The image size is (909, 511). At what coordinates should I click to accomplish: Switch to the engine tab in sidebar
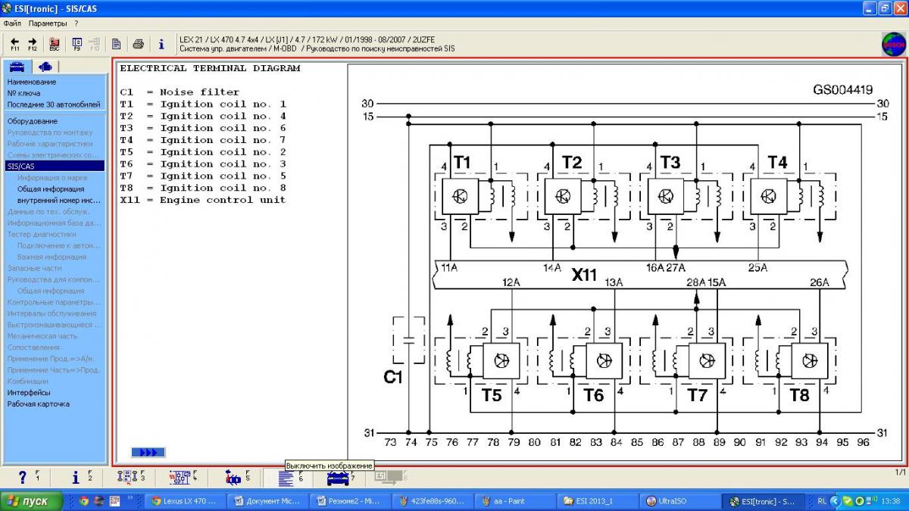45,67
